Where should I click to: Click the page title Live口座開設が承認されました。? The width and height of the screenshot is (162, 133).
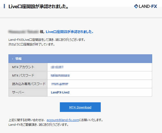(x=38, y=6)
